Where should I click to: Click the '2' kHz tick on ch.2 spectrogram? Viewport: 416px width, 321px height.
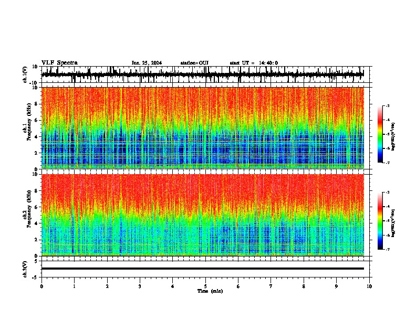click(36, 240)
